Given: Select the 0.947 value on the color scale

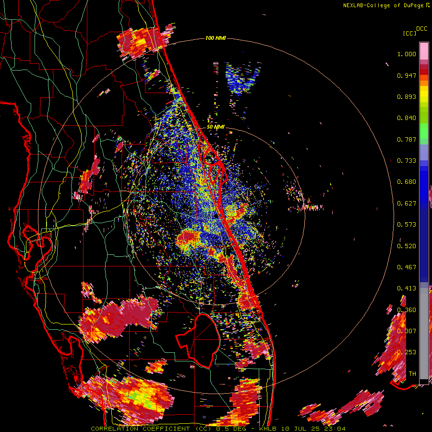Looking at the screenshot, I should (x=407, y=75).
